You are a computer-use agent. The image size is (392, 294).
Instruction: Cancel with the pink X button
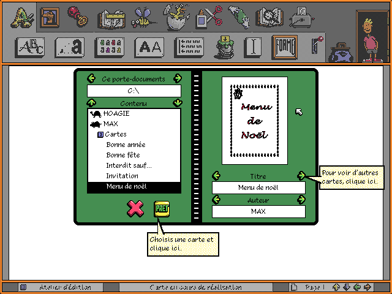(135, 208)
